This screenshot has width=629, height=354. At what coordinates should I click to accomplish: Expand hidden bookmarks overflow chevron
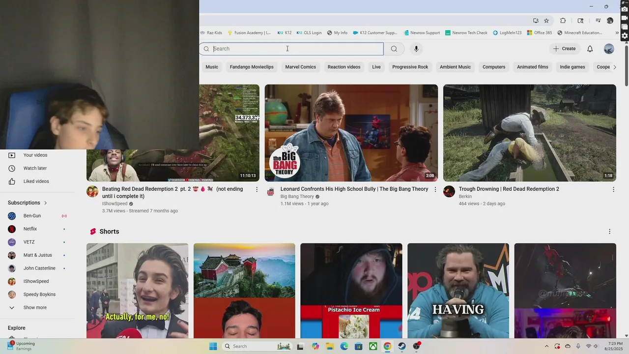[617, 33]
